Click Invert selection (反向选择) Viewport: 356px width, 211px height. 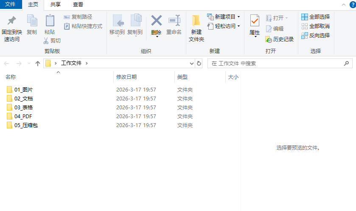[x=316, y=36]
